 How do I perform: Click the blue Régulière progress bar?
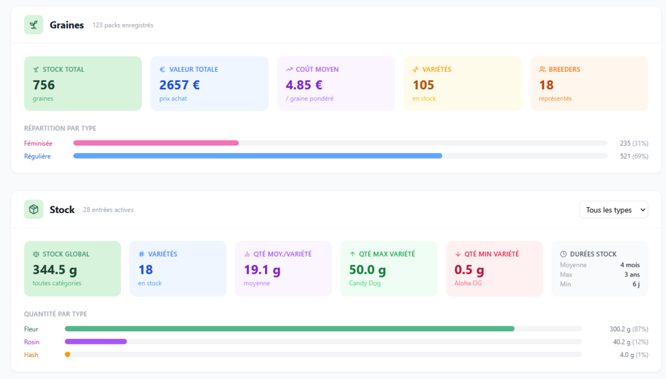258,156
